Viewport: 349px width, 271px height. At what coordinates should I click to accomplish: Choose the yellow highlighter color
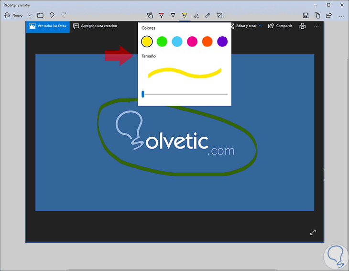coord(147,42)
